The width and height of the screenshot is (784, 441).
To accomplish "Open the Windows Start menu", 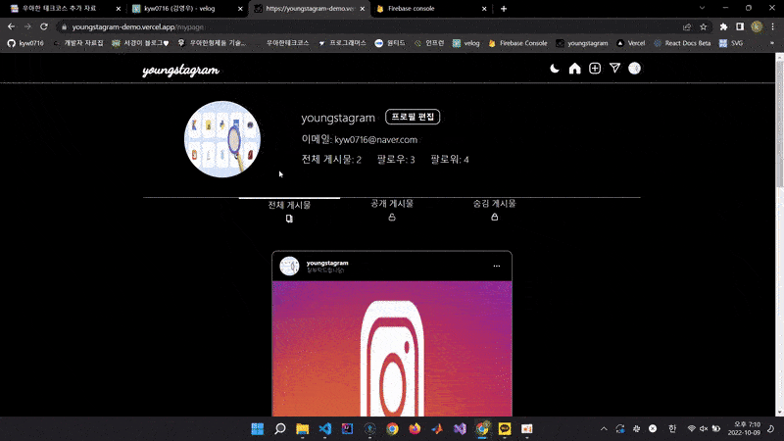I will click(x=258, y=429).
